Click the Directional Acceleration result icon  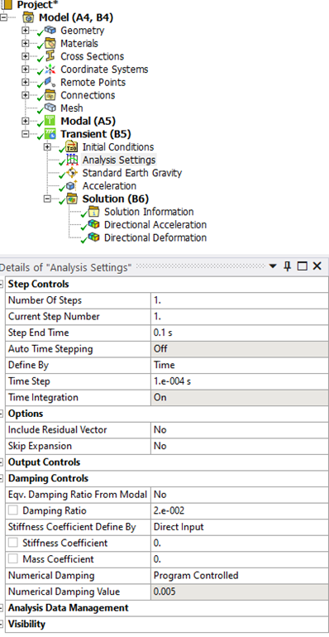pos(94,225)
